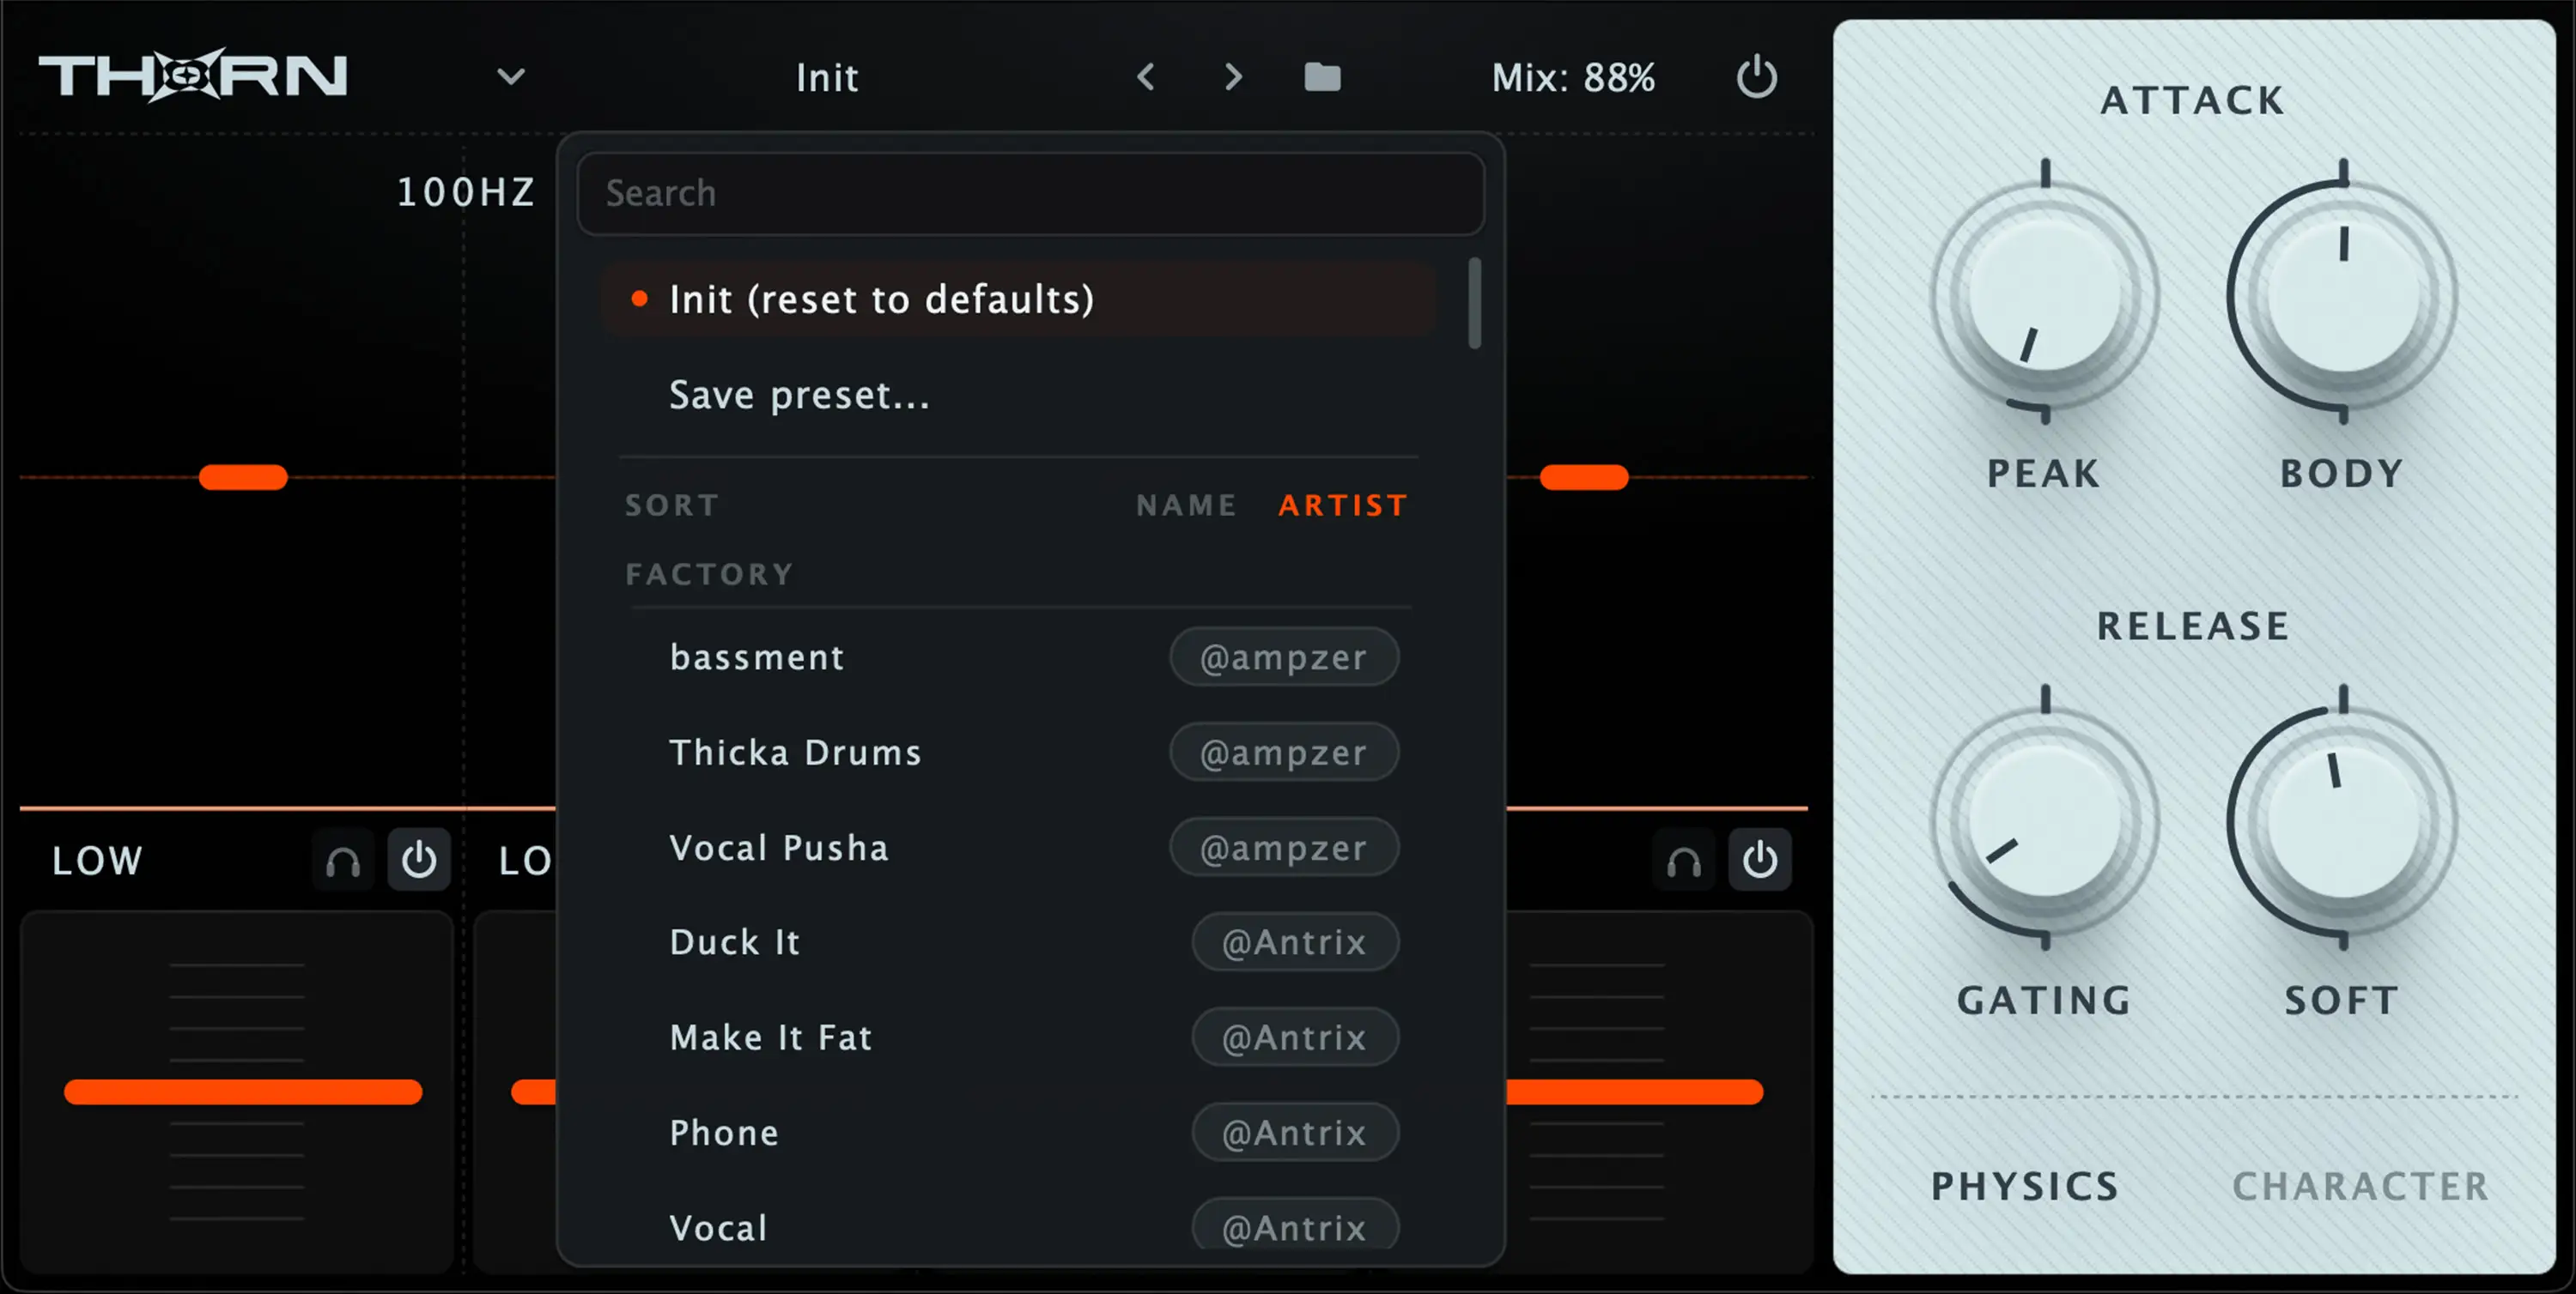Click the right orange threshold handle on graph
Viewport: 2576px width, 1294px height.
coord(1584,478)
